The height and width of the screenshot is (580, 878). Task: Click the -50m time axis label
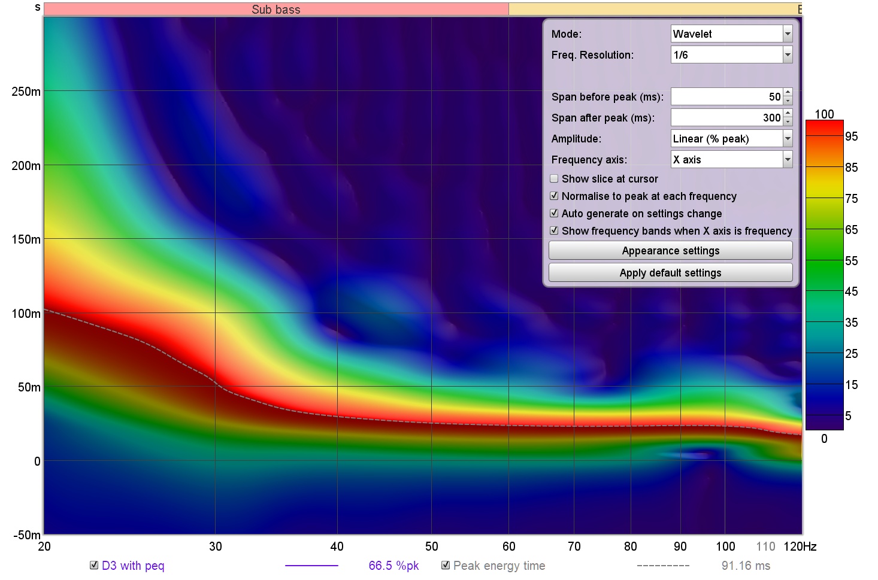click(27, 535)
